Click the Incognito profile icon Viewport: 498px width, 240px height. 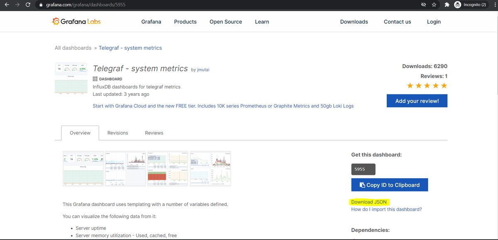(457, 5)
